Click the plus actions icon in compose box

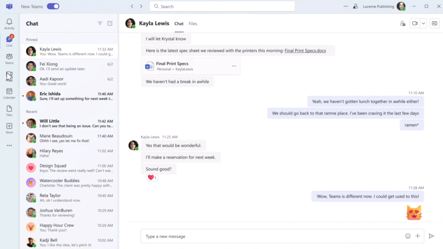coord(418,236)
